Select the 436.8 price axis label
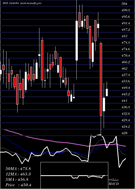Screen dimensions: 135x189 coord(126,107)
